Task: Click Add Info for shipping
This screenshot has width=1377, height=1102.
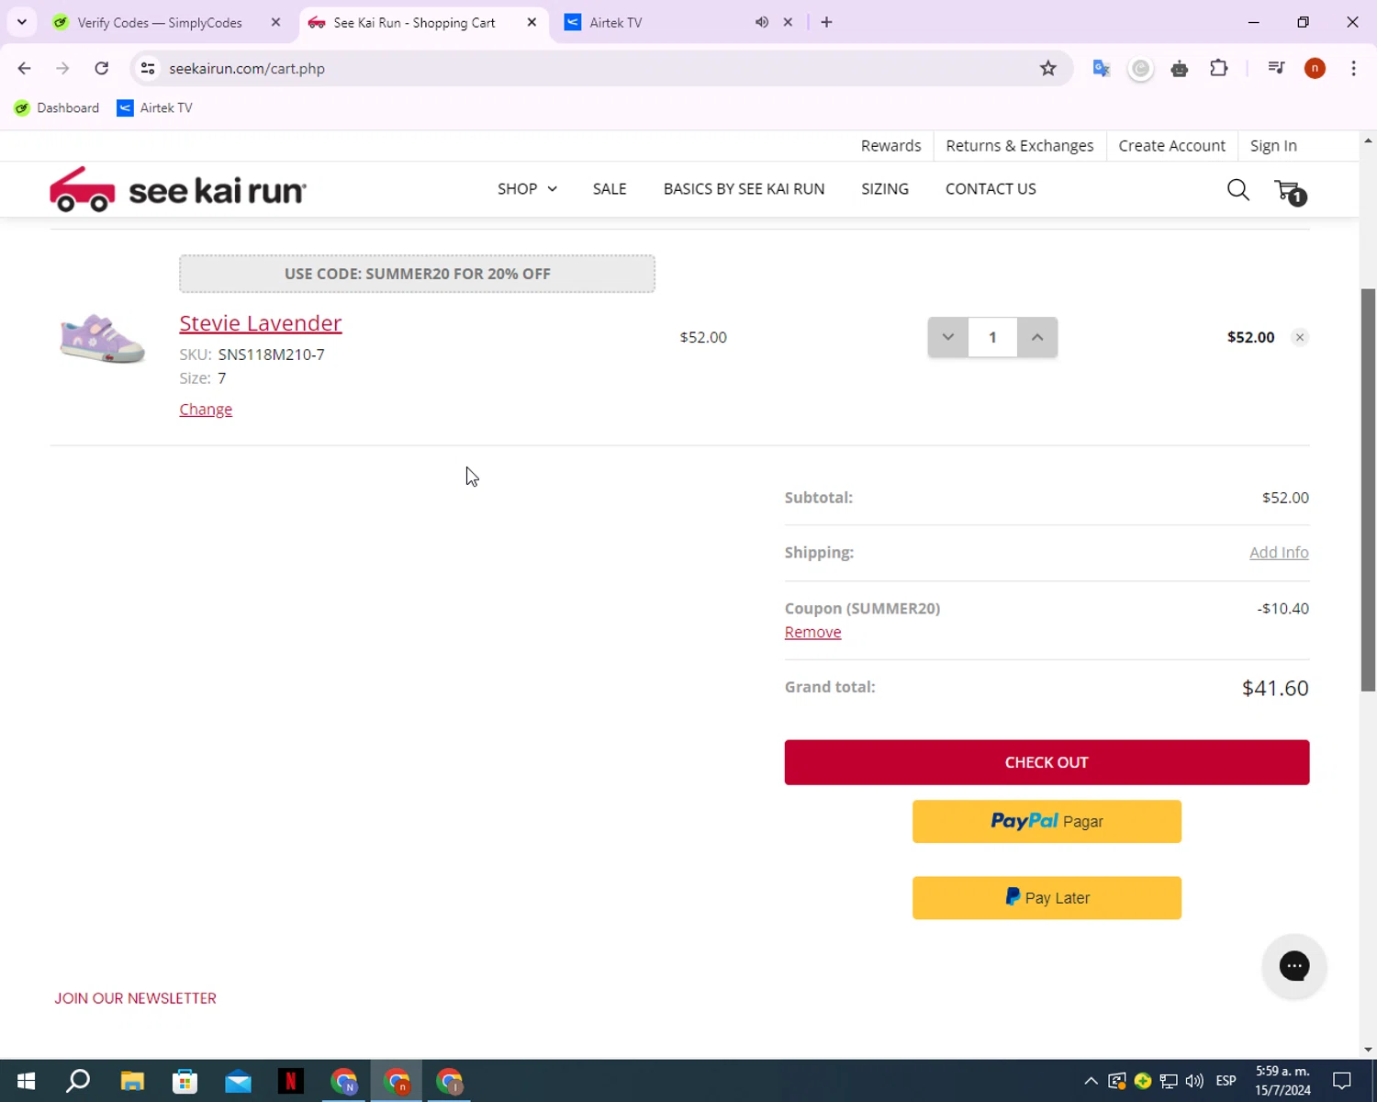Action: point(1279,552)
